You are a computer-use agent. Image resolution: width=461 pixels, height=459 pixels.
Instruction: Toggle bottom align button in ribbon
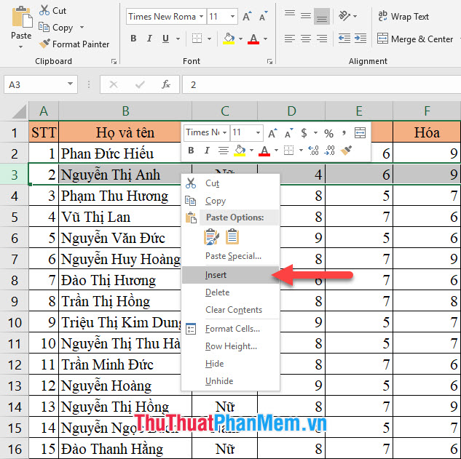[x=322, y=16]
